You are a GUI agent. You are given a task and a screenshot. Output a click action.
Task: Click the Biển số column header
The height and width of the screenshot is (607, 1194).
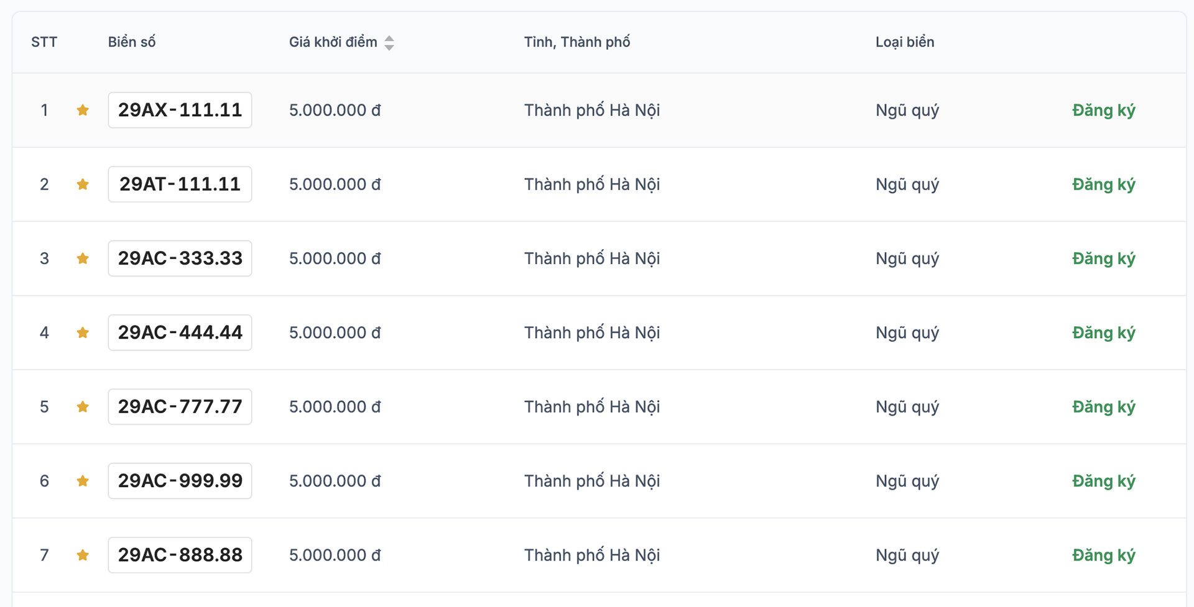(x=132, y=42)
